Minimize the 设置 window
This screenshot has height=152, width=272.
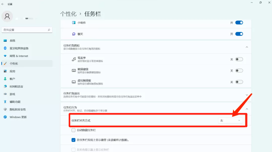tap(252, 3)
